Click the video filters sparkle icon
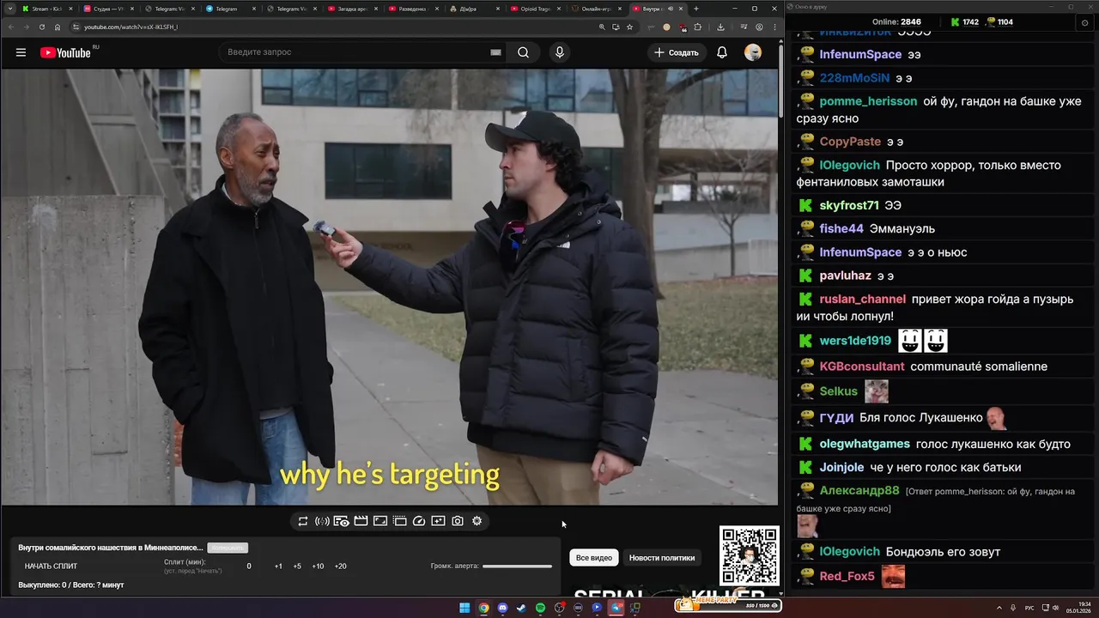 (438, 521)
